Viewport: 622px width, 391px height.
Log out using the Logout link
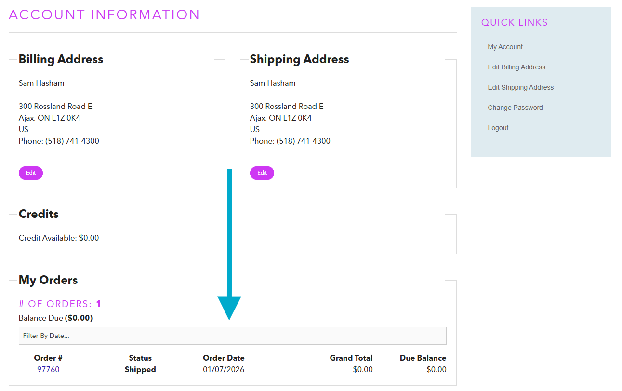[x=498, y=128]
